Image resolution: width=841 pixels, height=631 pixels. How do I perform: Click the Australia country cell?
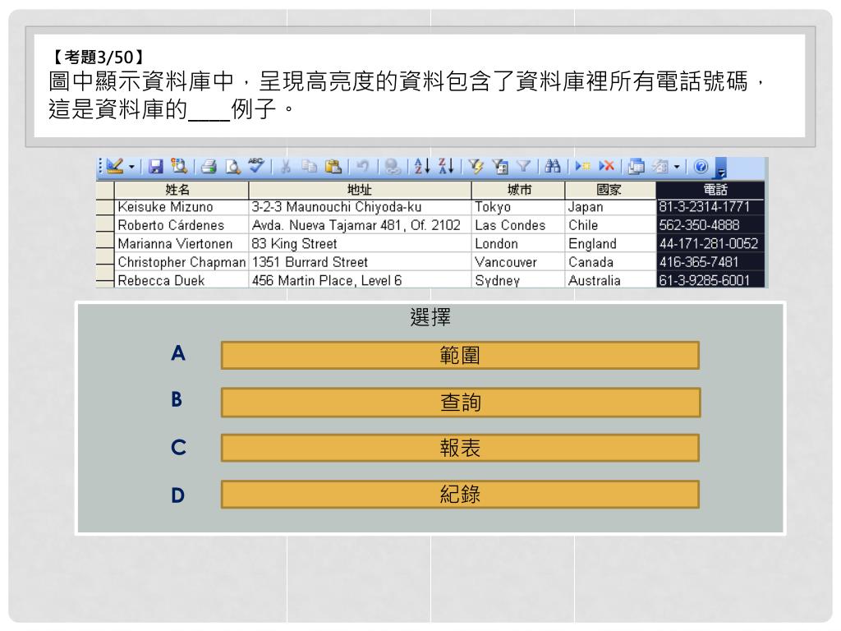610,281
